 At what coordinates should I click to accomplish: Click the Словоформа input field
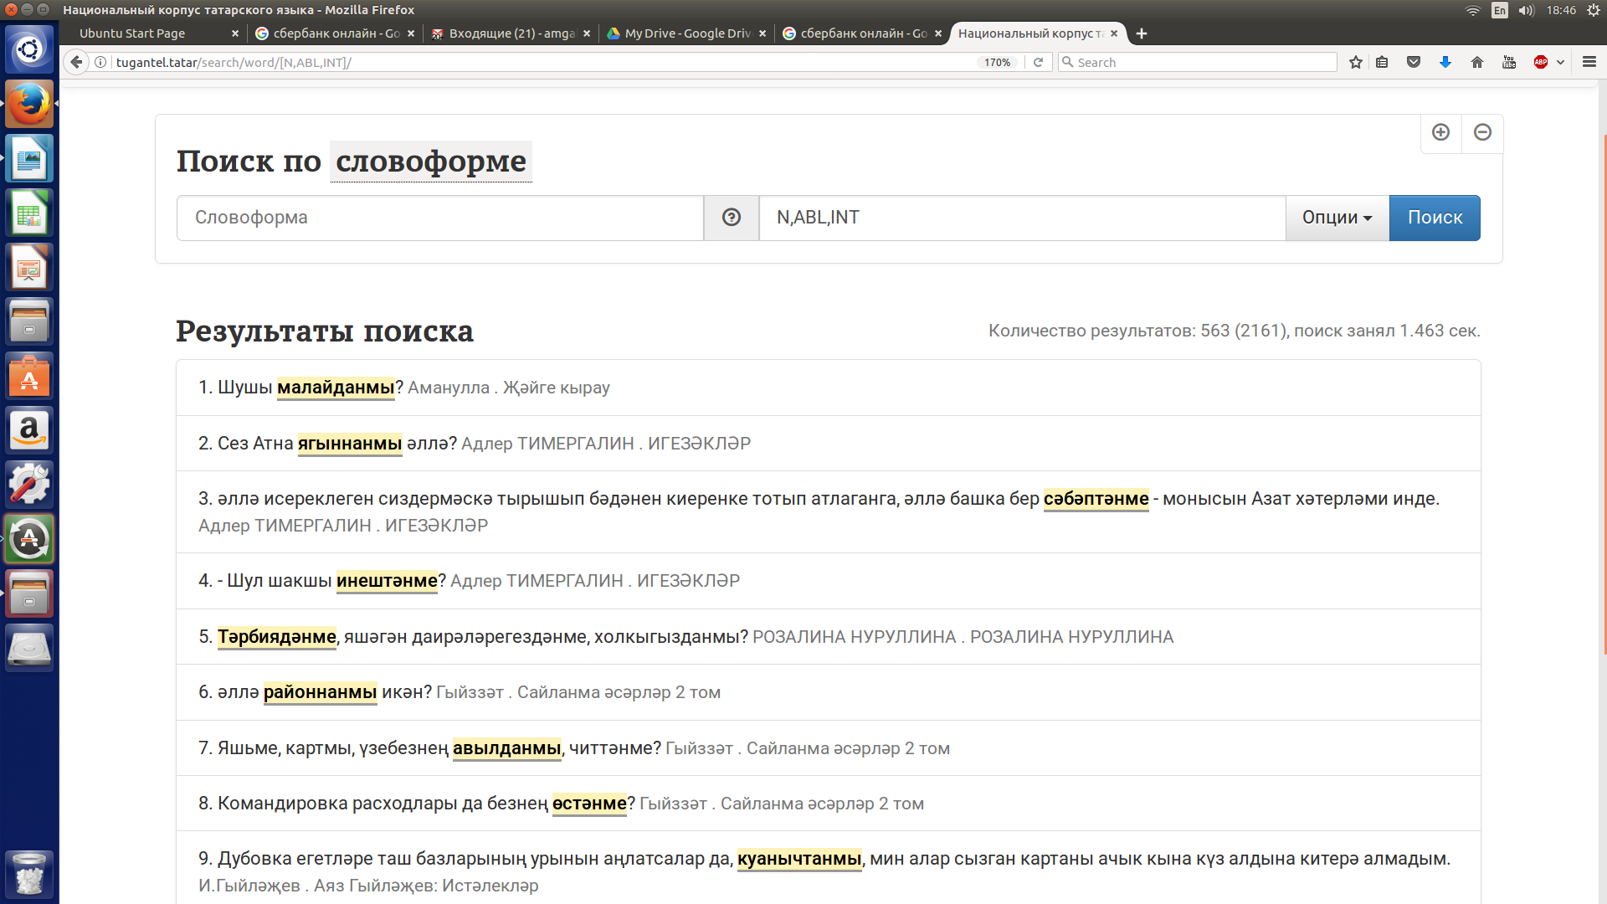(439, 218)
